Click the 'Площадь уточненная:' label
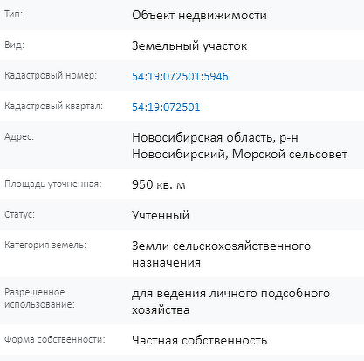The image size is (364, 361). (x=53, y=184)
